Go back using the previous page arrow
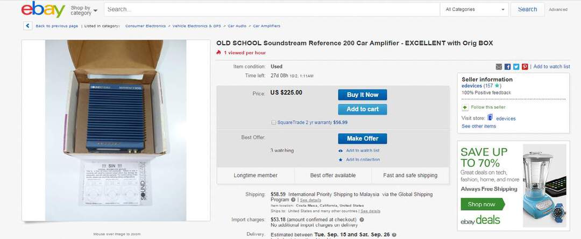581x239 pixels. (x=27, y=25)
